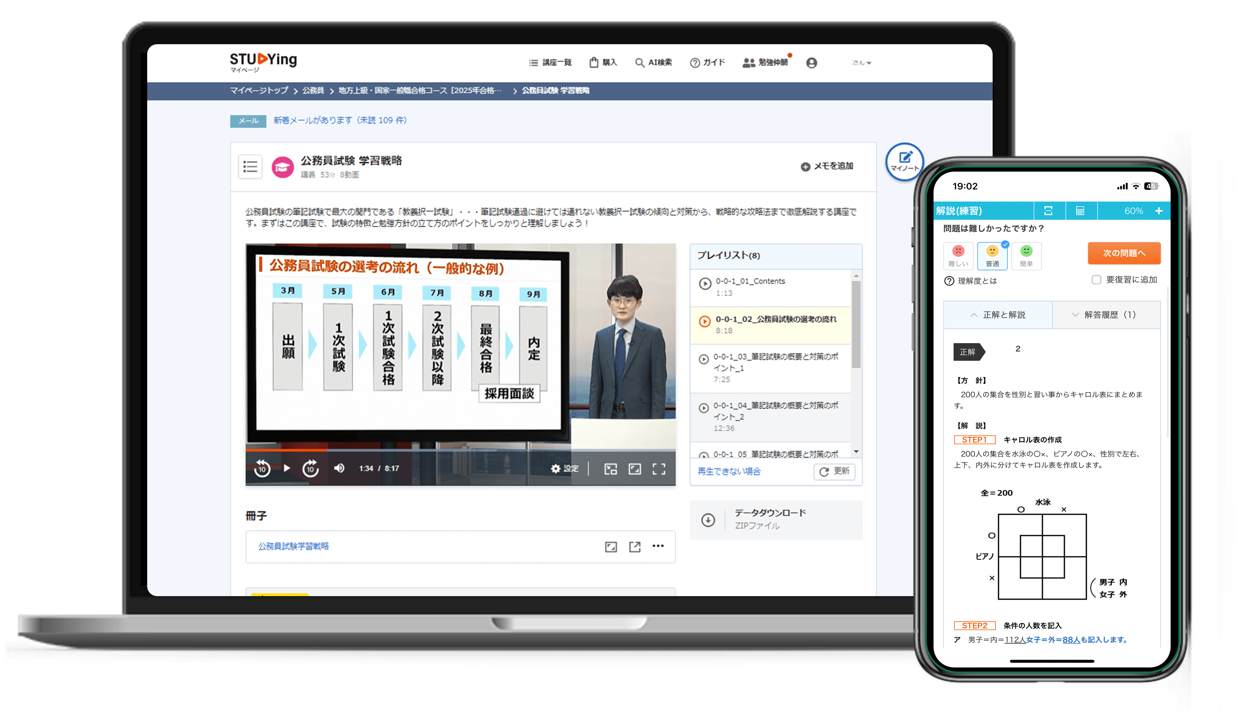Open booklet in new window icon
Screen dimensions: 1239x715
point(635,547)
